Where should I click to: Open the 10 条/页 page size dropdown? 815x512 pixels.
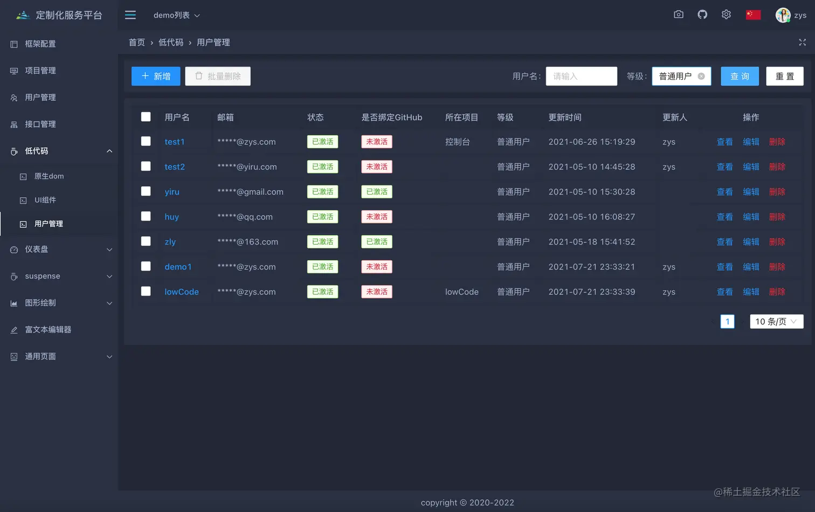tap(776, 321)
